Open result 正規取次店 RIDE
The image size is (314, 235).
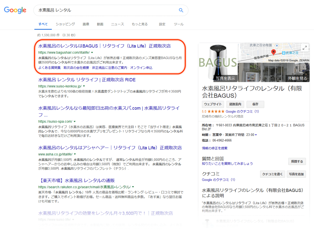(87, 80)
